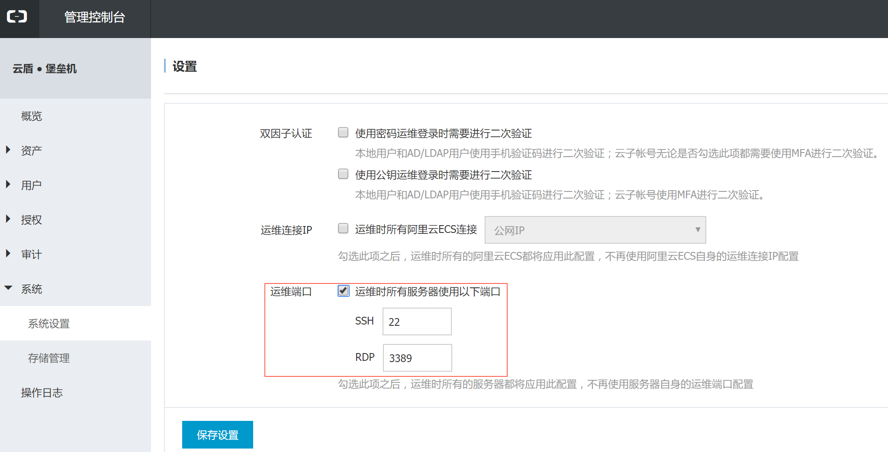Click the 使用公钥运维登录时需要进行二次验证 label text

[444, 175]
